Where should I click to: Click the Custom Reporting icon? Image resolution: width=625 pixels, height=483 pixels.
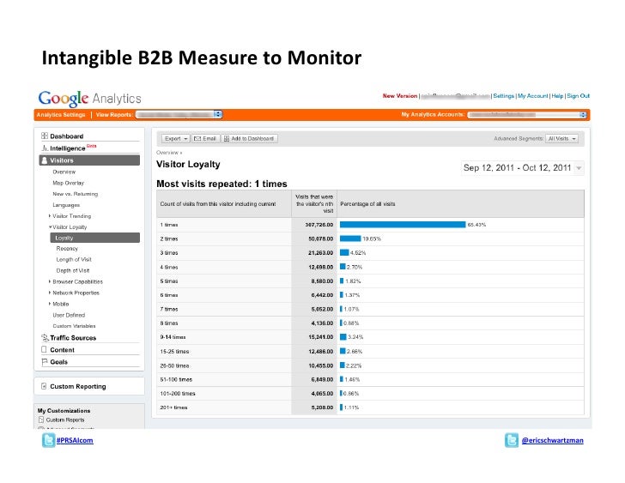(x=44, y=386)
